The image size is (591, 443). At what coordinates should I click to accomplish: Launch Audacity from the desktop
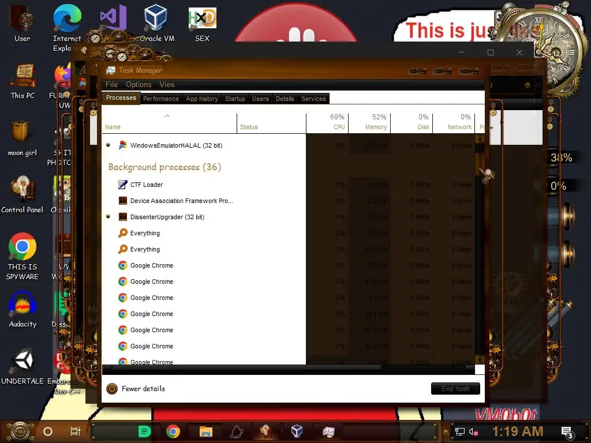[23, 310]
